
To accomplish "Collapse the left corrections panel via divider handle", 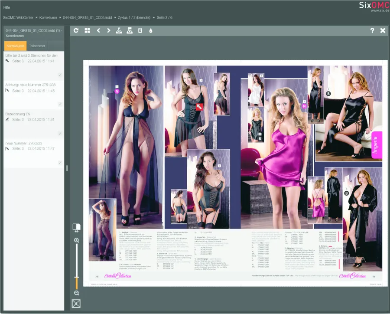I will [x=67, y=168].
